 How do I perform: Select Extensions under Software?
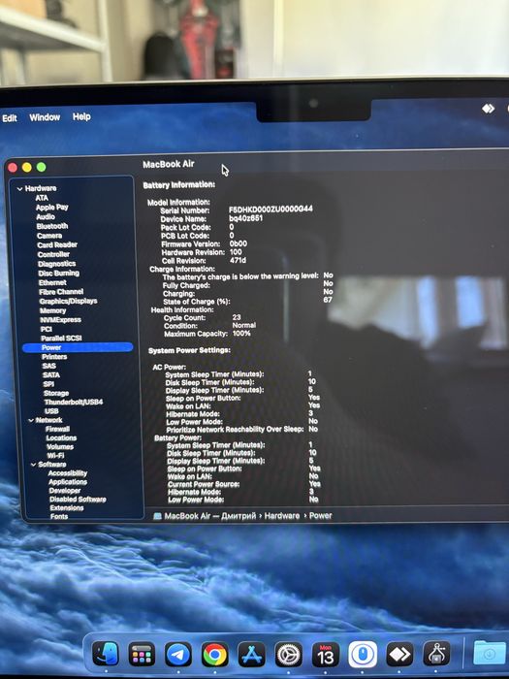[67, 508]
